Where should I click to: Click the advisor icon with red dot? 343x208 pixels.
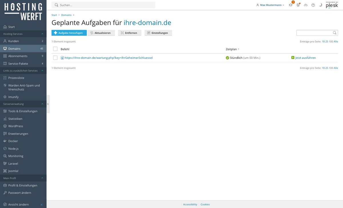point(298,5)
